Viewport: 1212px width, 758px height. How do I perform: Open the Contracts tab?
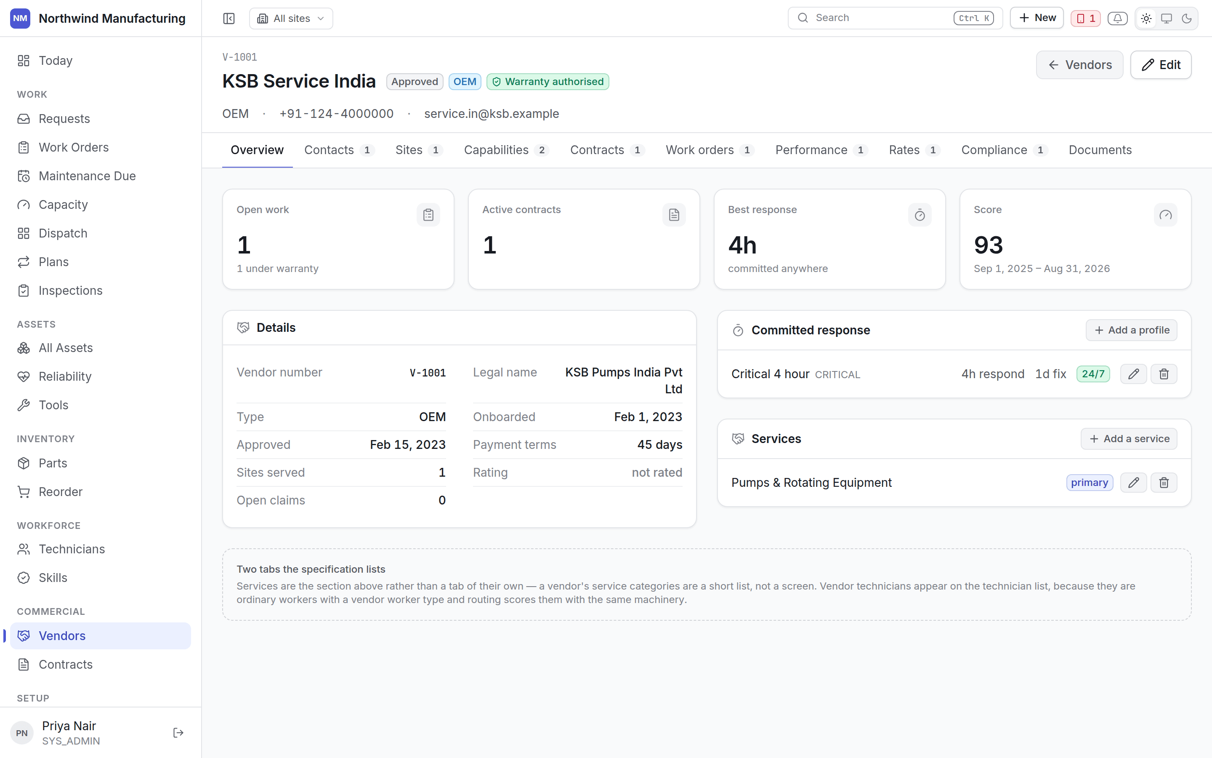608,150
